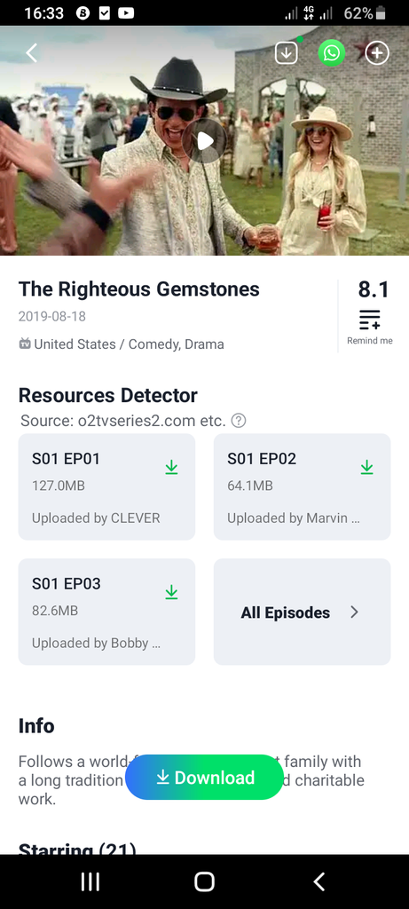Download S01 EP02 via green arrow
This screenshot has height=909, width=409.
coord(366,467)
